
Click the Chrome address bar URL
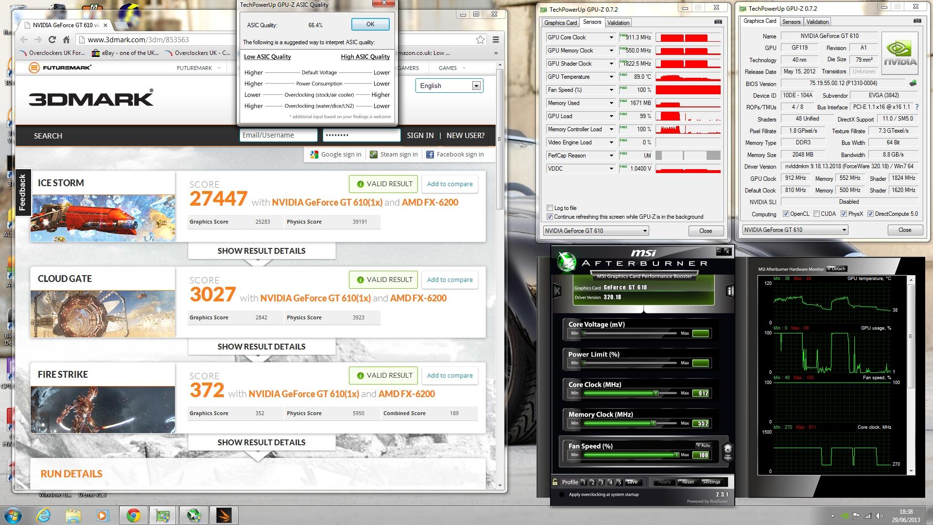(x=138, y=40)
